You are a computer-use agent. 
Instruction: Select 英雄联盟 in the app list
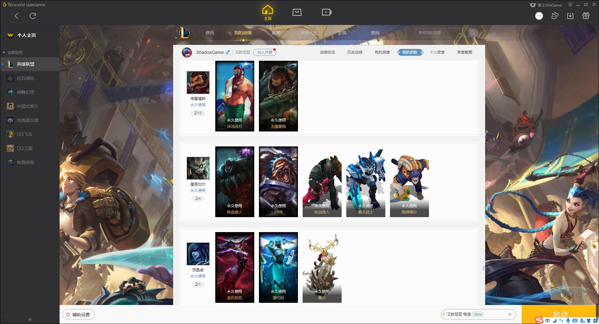click(30, 64)
